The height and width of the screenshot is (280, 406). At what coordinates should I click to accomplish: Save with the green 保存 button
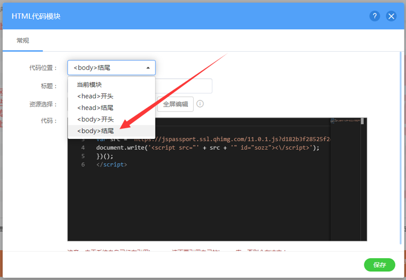click(380, 265)
